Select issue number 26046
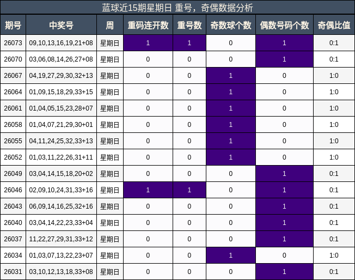 [13, 190]
